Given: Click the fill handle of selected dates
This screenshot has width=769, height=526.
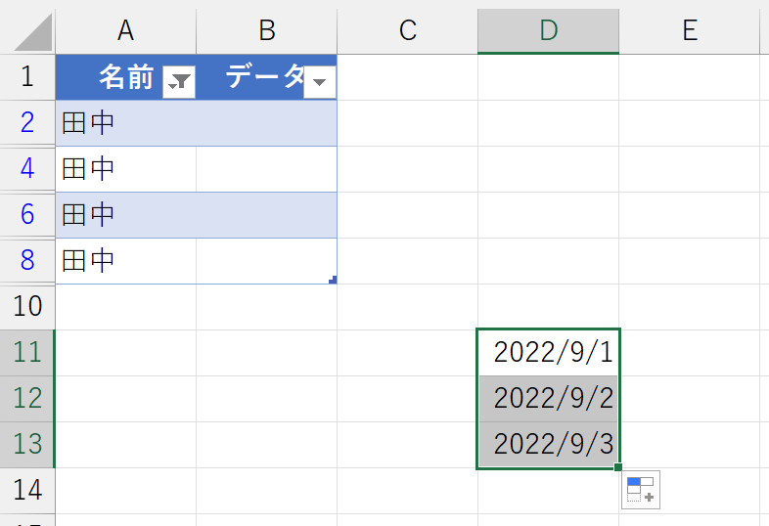Looking at the screenshot, I should (618, 467).
